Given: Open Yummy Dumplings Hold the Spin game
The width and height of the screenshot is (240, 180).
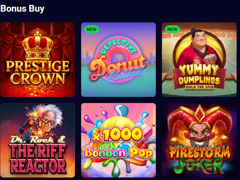Looking at the screenshot, I should click(x=199, y=59).
